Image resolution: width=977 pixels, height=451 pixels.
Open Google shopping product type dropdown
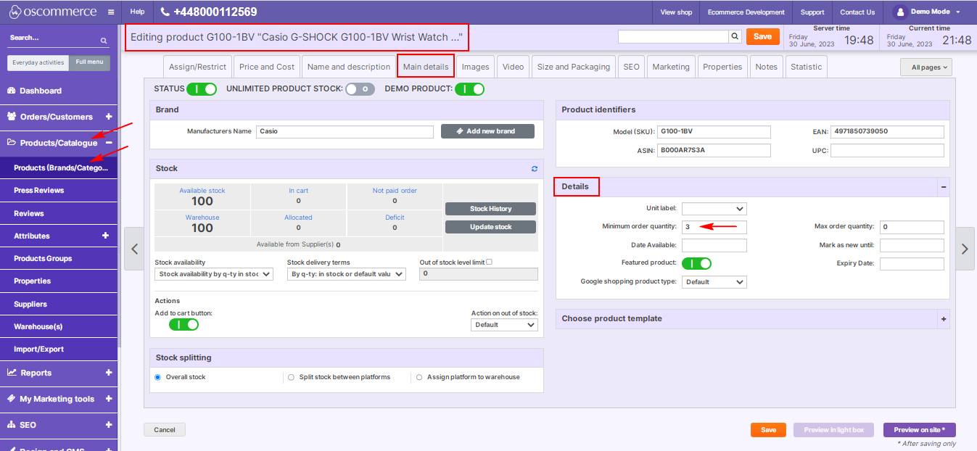point(714,282)
